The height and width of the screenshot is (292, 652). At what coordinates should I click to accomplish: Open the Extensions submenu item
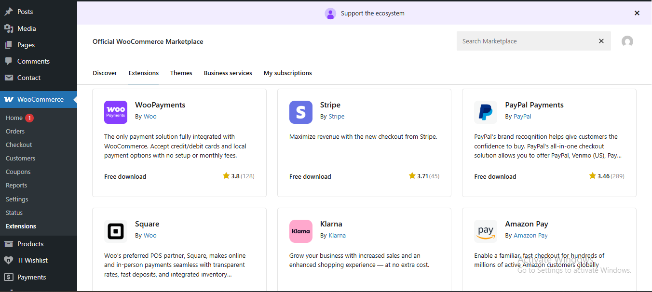click(21, 226)
